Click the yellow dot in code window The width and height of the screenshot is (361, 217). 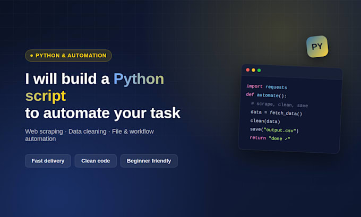point(253,70)
